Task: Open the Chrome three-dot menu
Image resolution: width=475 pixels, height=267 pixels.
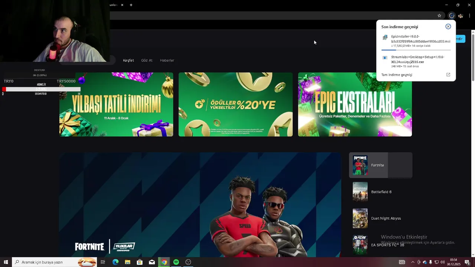Action: (x=469, y=16)
